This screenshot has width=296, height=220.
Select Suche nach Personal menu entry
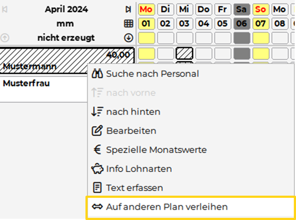click(x=152, y=74)
